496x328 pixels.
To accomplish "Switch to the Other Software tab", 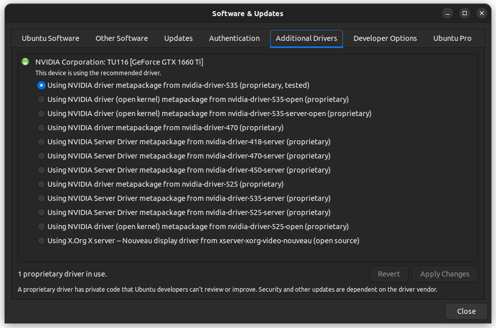I will click(122, 38).
